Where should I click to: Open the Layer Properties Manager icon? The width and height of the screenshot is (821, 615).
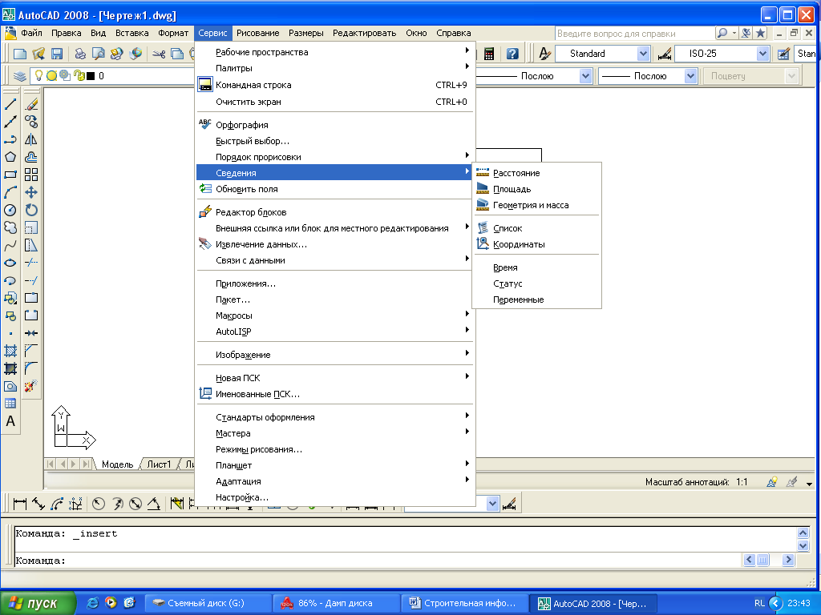point(20,76)
